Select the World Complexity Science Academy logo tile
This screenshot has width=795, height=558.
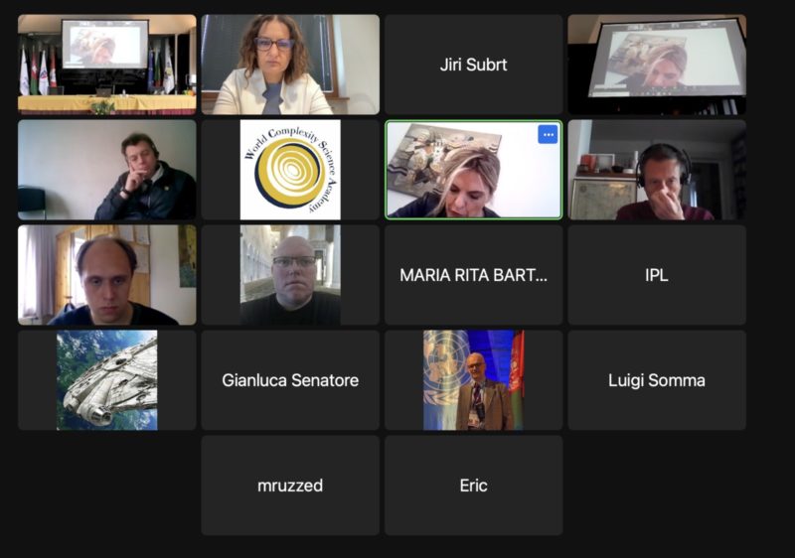(x=290, y=170)
